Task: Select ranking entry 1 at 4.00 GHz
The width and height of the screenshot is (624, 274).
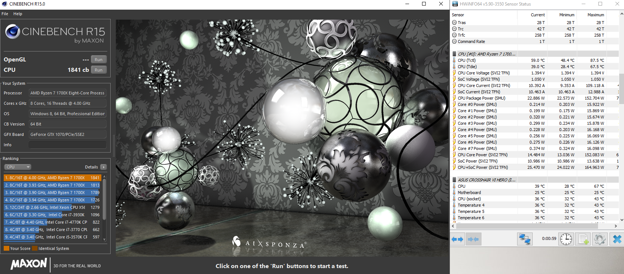Action: pos(52,178)
